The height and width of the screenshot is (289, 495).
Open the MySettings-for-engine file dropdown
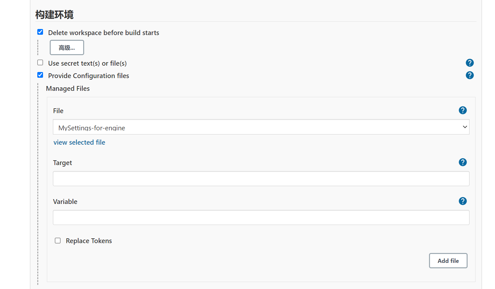261,127
